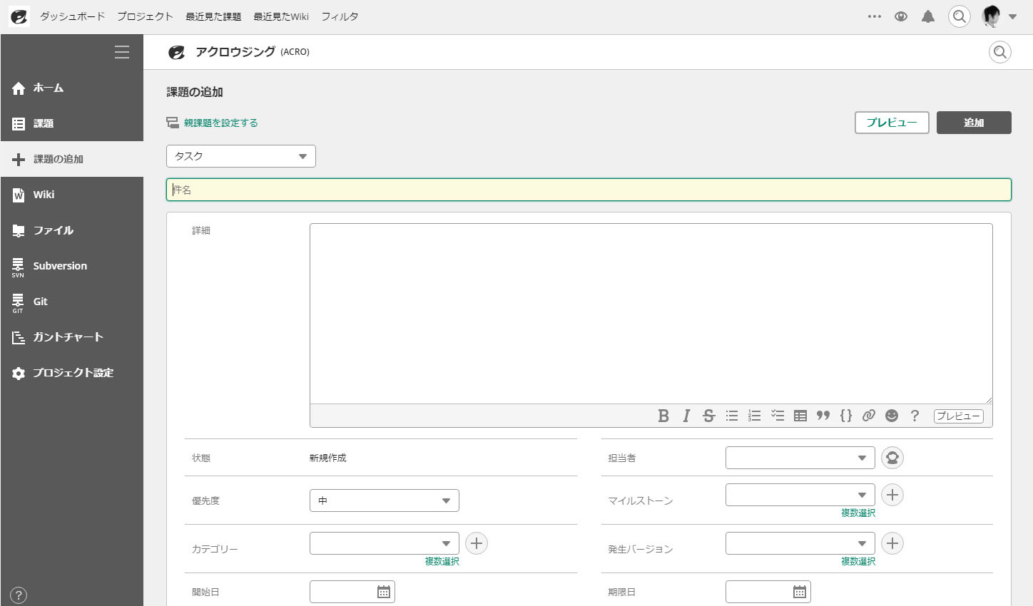Toggle strikethrough text formatting
The width and height of the screenshot is (1033, 606).
708,416
